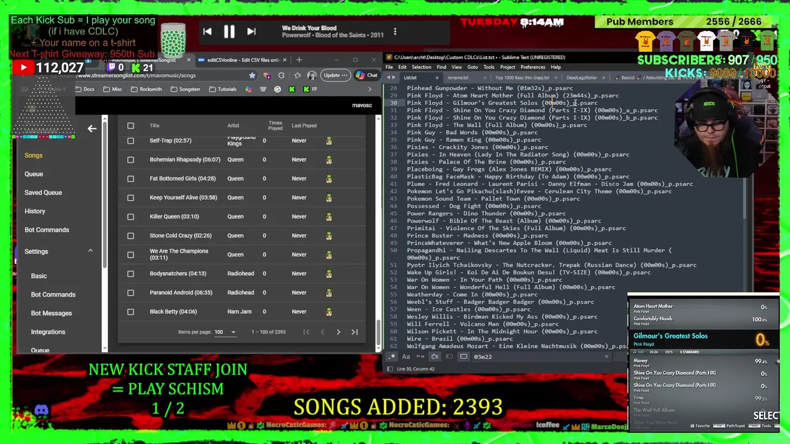Switch to rename.txt tab in Sublime

click(x=458, y=78)
